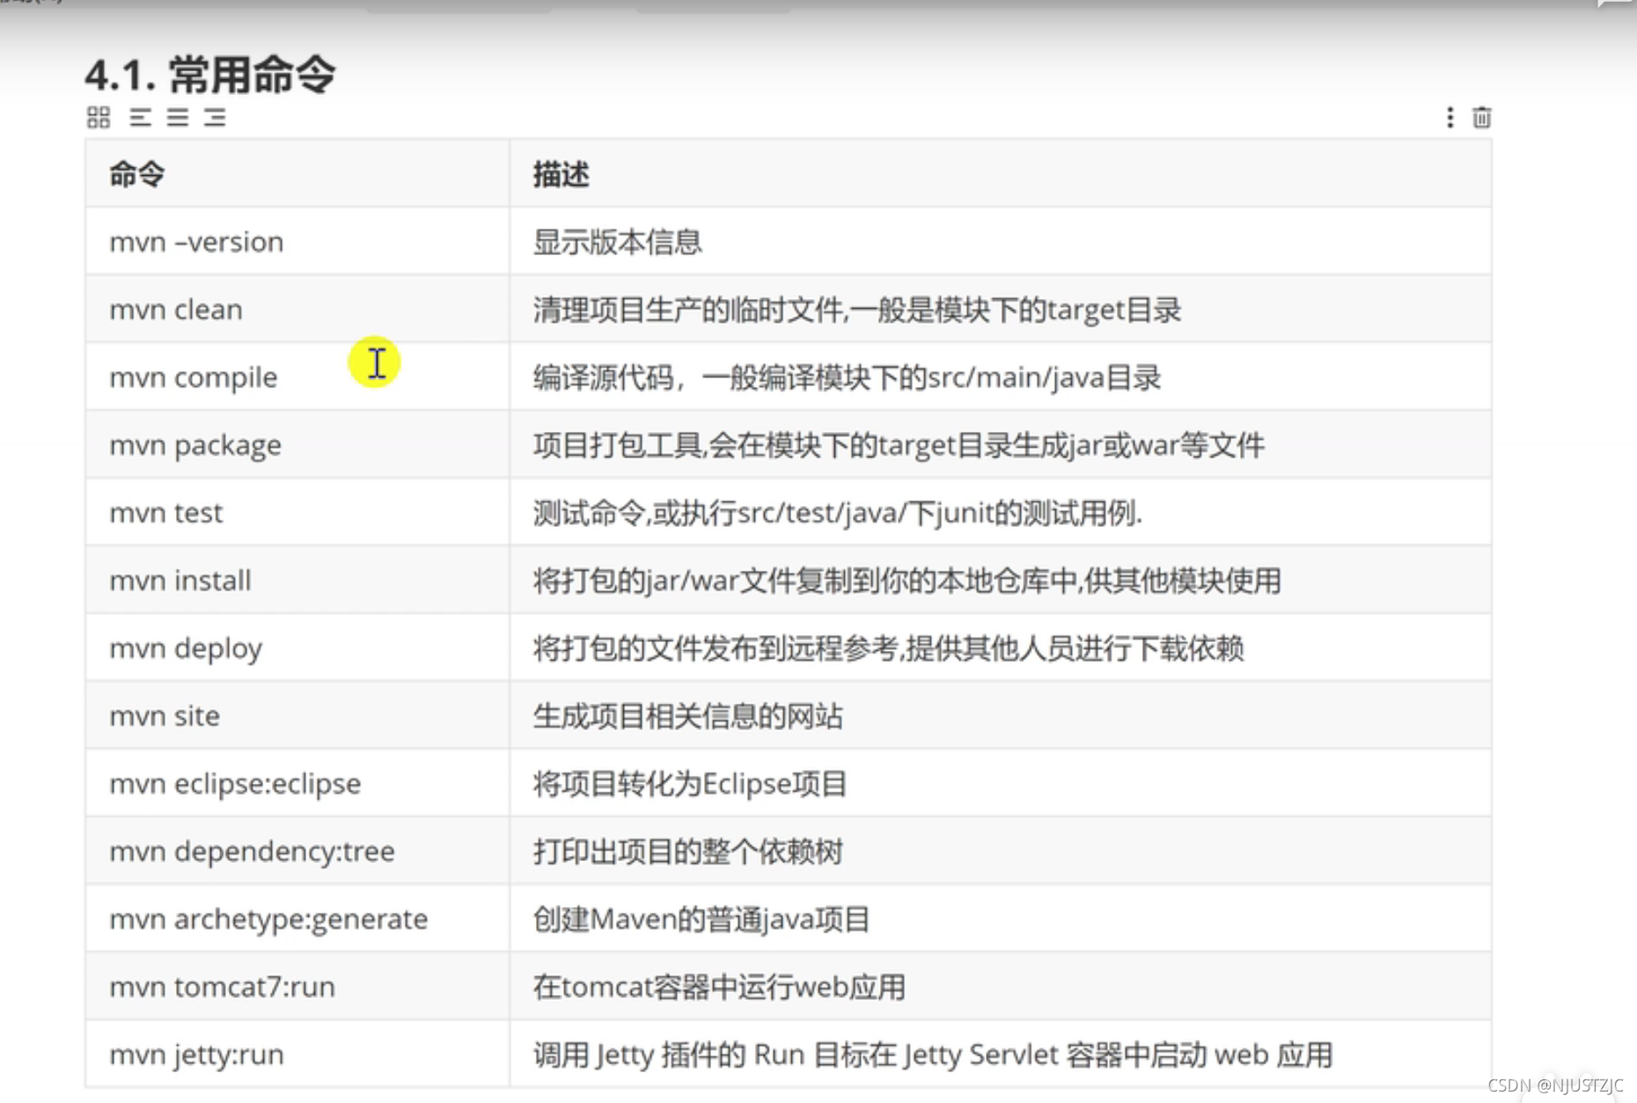Click the mvn –version cell
Viewport: 1637px width, 1103px height.
297,241
